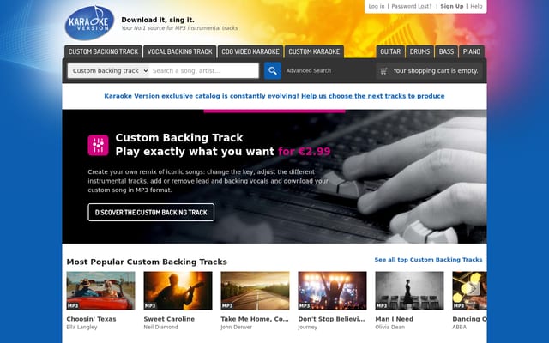Click the Password Lost? link
Screen dimensions: 549x343
pyautogui.click(x=412, y=6)
